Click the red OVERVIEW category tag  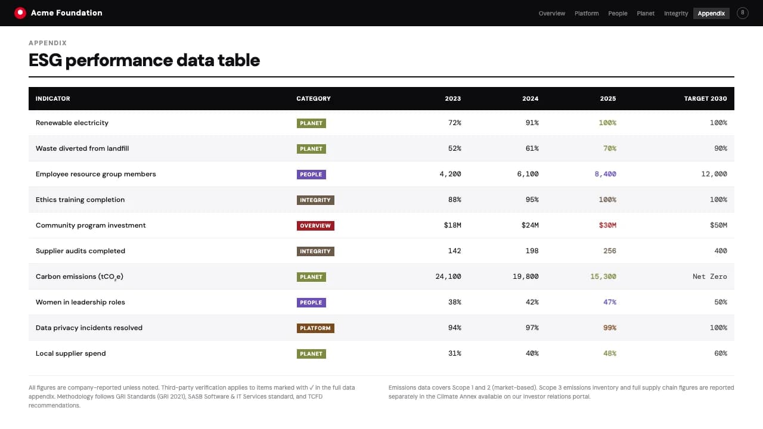pos(315,226)
